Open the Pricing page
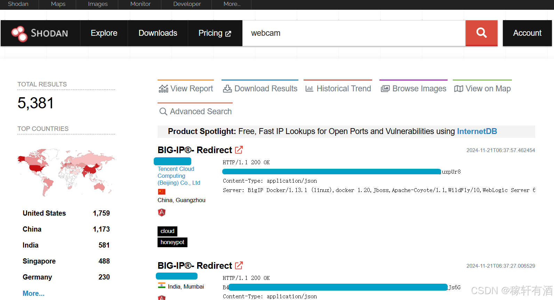This screenshot has height=300, width=554. (215, 33)
